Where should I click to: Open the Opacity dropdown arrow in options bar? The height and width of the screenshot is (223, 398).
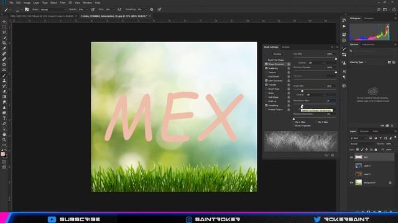[x=87, y=9]
